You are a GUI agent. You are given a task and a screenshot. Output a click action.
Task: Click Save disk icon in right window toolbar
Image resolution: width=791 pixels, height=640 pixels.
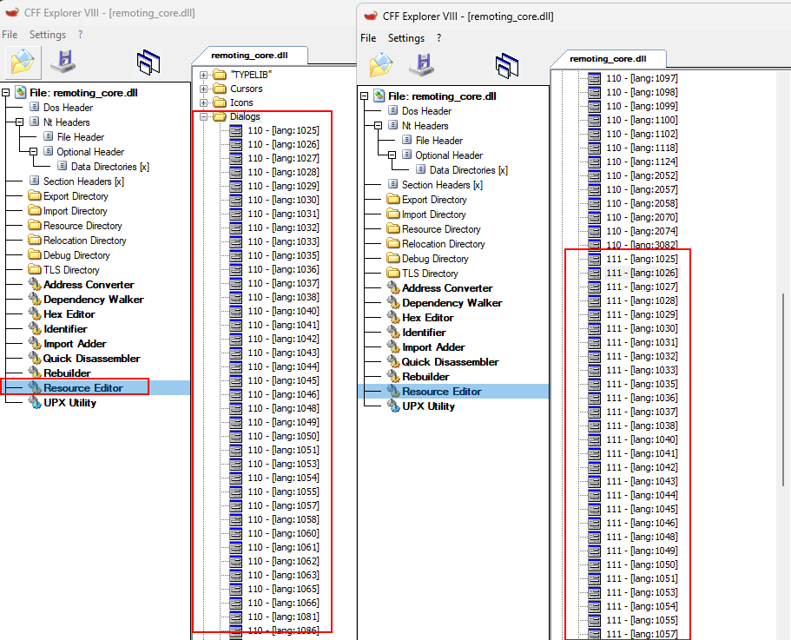(422, 65)
